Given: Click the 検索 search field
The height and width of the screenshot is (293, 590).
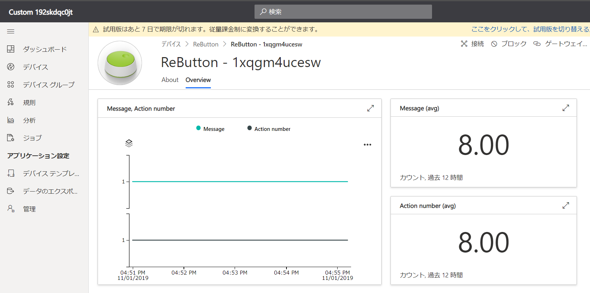Looking at the screenshot, I should pyautogui.click(x=343, y=12).
